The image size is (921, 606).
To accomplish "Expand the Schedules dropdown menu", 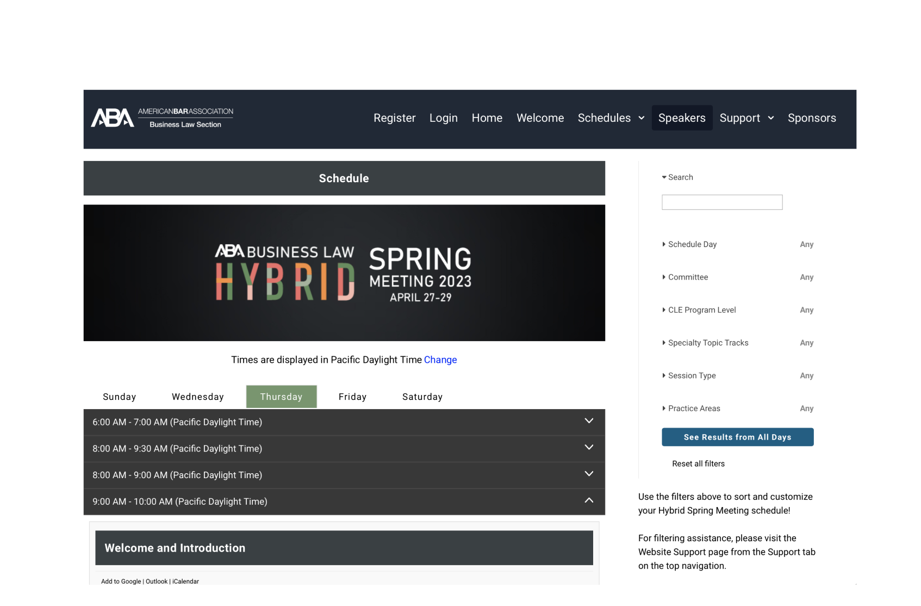I will tap(611, 118).
